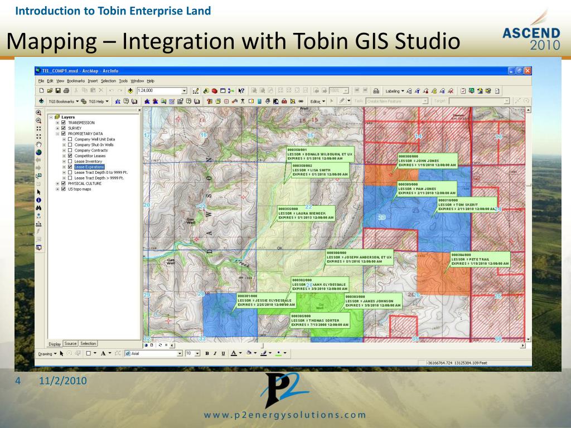This screenshot has height=428, width=571.
Task: Enable the Lease Inventory layer
Action: coord(70,161)
